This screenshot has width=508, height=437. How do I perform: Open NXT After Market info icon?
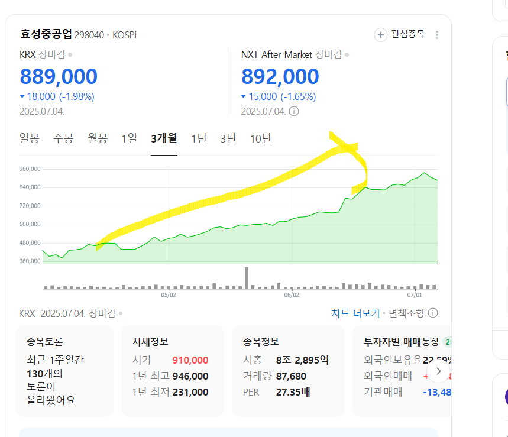294,111
